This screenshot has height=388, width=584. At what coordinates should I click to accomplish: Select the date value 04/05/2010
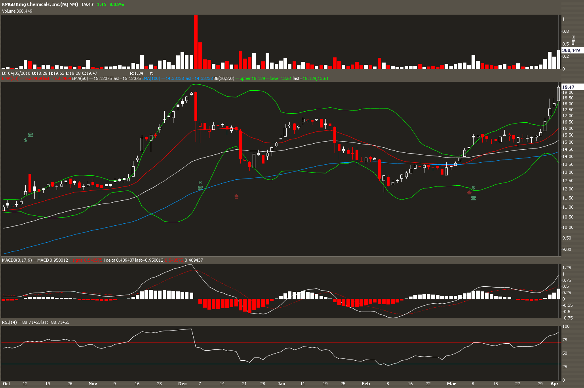19,73
